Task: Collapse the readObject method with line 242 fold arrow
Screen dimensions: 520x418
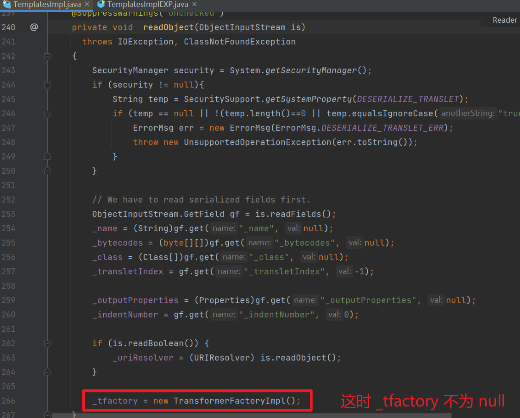Action: [47, 56]
